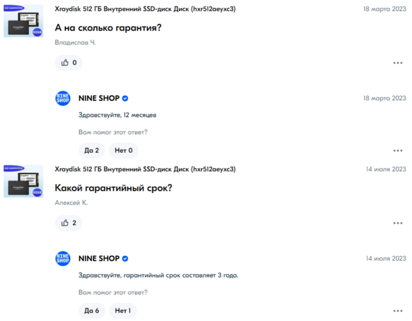The width and height of the screenshot is (412, 321).
Task: Like the question "Какой гарантийный срок?"
Action: click(x=68, y=223)
